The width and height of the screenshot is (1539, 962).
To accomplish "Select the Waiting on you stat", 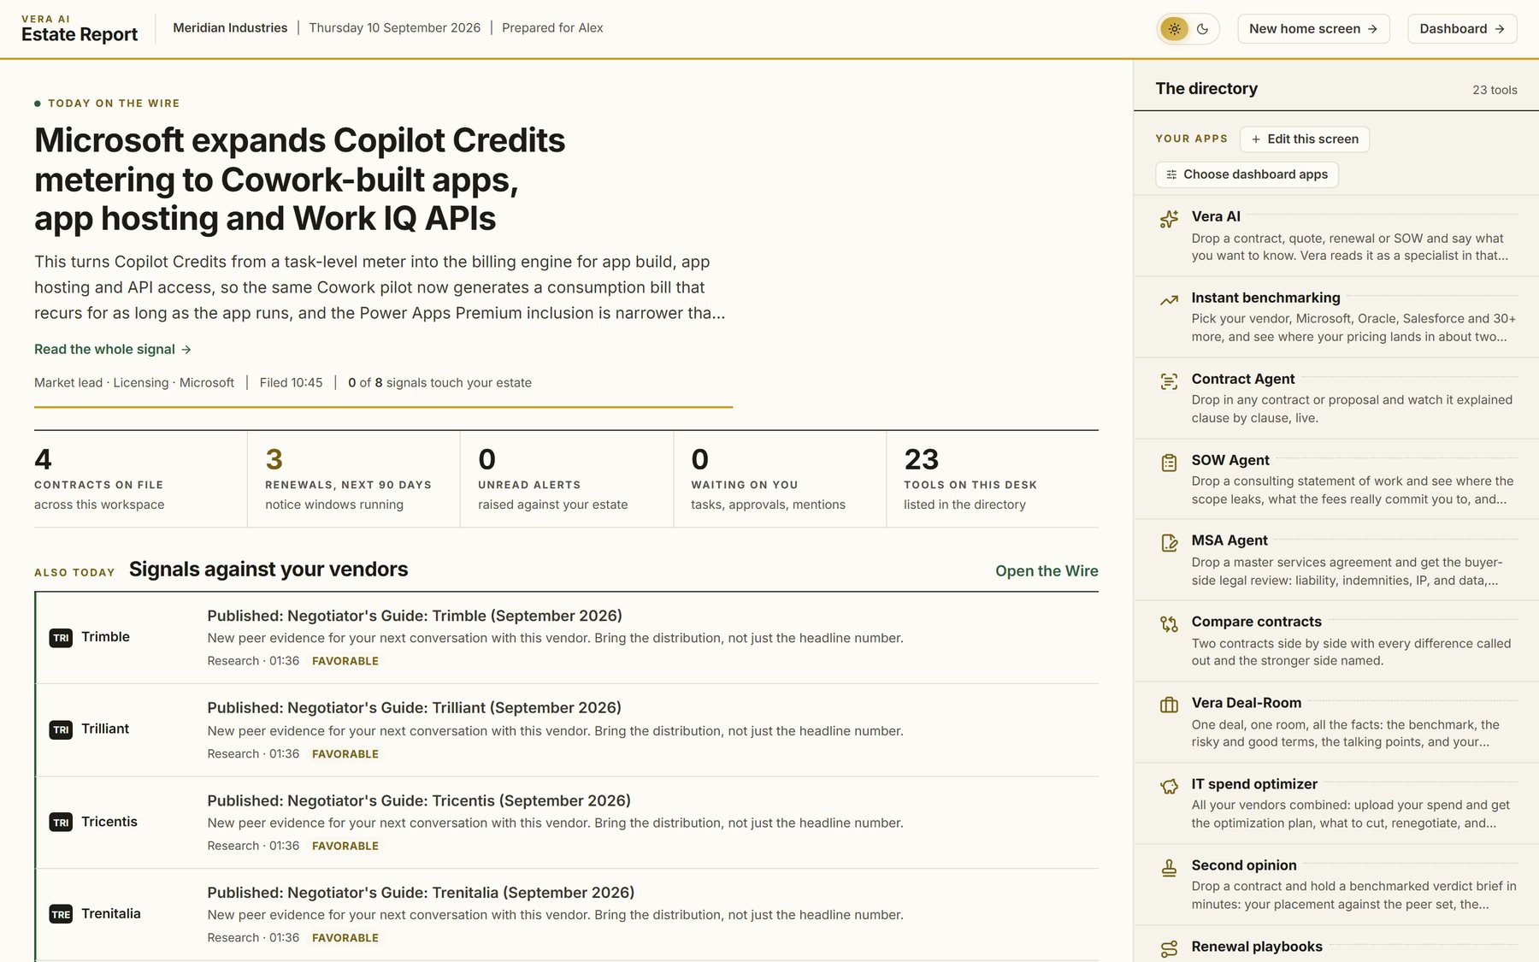I will pos(780,479).
